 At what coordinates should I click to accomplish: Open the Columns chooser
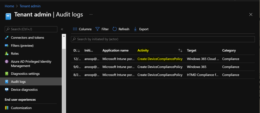[82, 29]
